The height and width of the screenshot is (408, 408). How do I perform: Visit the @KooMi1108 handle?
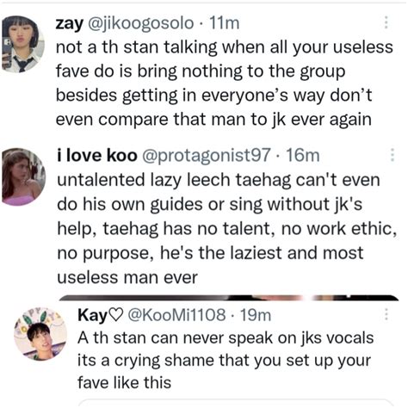(176, 315)
